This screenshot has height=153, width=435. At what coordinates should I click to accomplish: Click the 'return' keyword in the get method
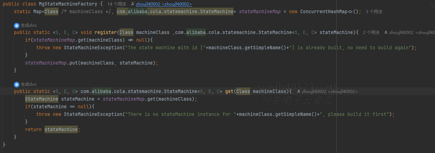point(33,130)
